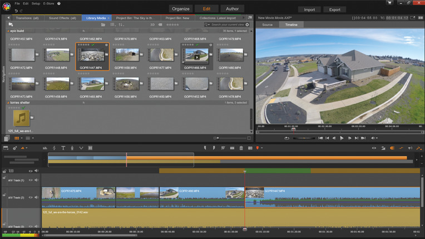
Task: Click the 3D filter icon in library
Action: tap(152, 24)
